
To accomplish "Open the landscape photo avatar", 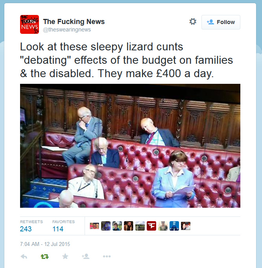I will coord(140,226).
